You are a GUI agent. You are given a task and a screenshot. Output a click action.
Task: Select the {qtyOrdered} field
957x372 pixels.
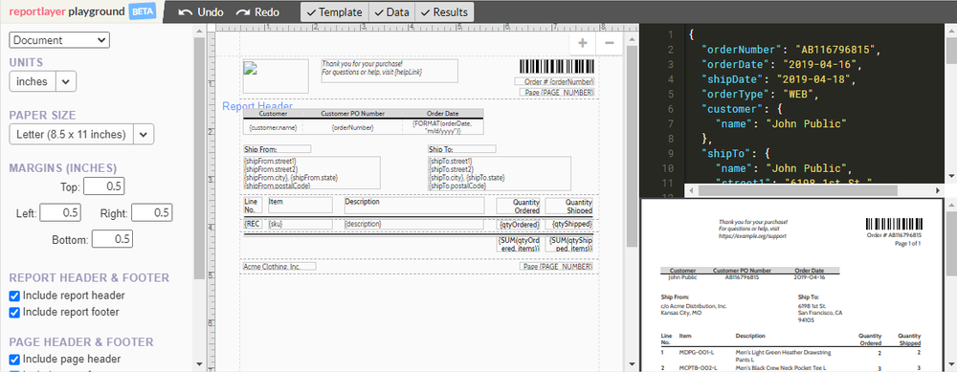[518, 225]
